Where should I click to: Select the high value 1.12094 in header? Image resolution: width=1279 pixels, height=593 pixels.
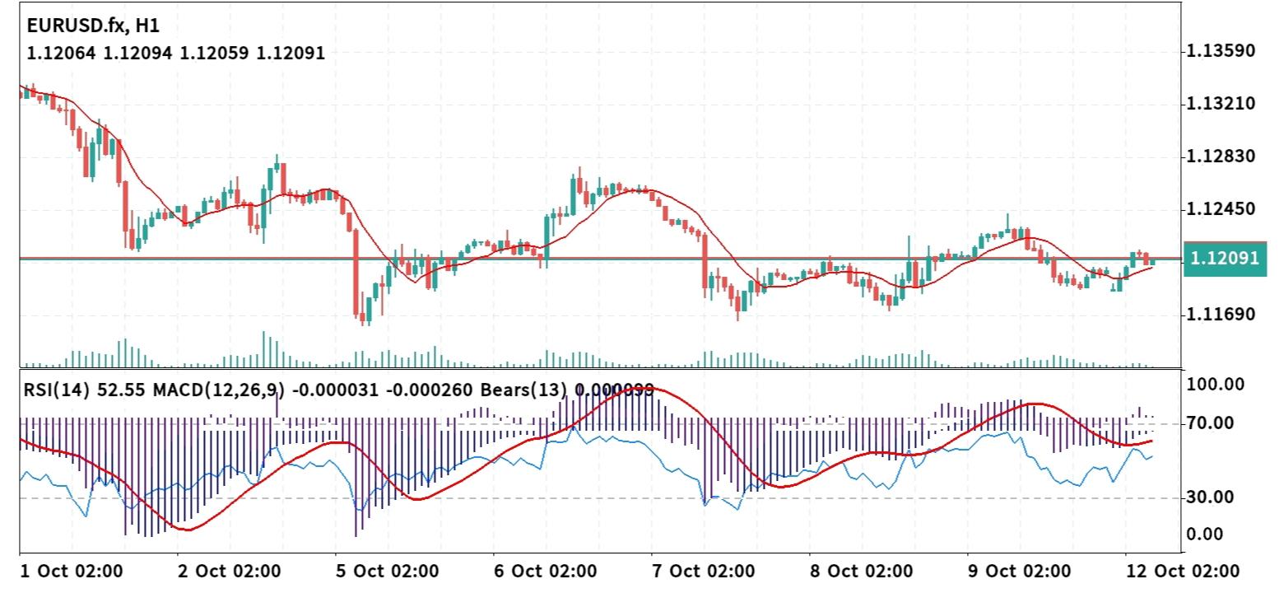137,54
